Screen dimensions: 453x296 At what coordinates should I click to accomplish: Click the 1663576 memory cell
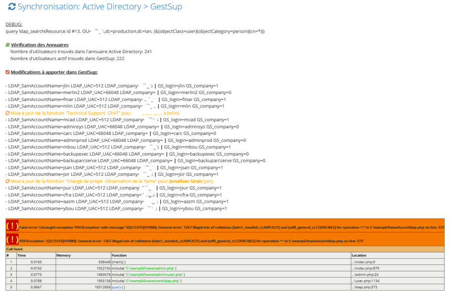pyautogui.click(x=83, y=275)
